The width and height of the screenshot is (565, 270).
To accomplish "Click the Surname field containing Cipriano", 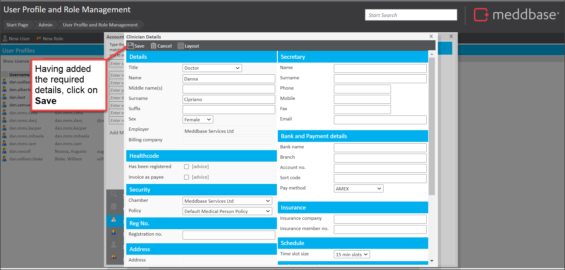I will pyautogui.click(x=229, y=99).
